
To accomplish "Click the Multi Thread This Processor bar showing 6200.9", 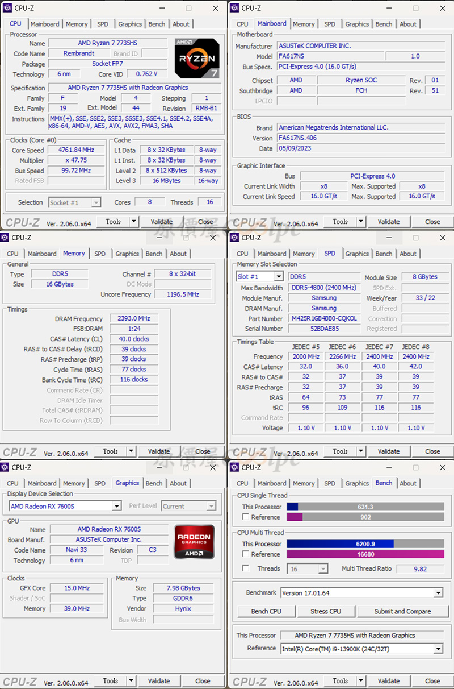I will (x=365, y=544).
